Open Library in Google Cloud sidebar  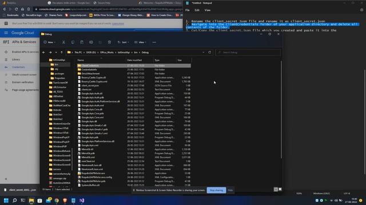[16, 59]
